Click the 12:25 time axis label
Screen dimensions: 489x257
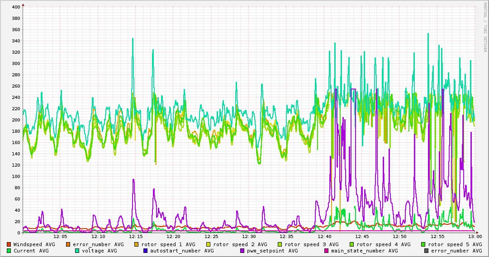(211, 237)
